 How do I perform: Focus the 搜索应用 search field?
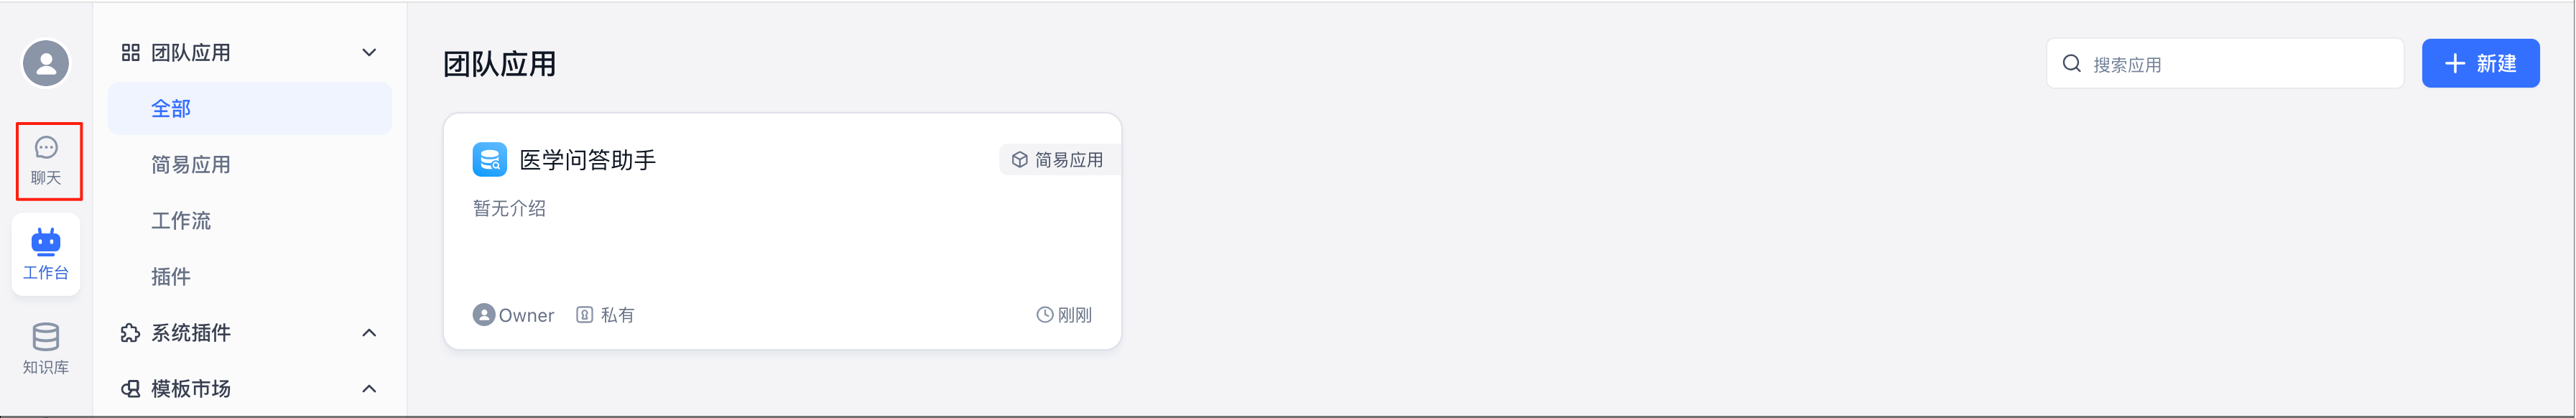click(x=2225, y=64)
